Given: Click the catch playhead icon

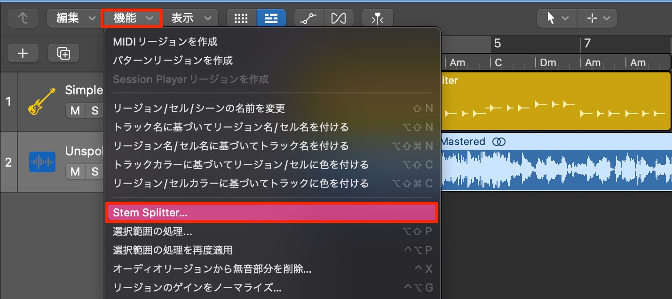Looking at the screenshot, I should click(x=377, y=18).
